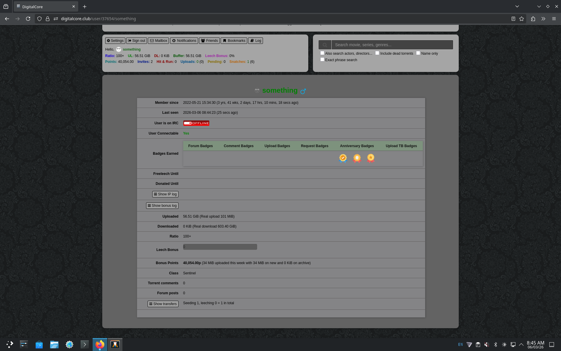Click the Leech Bonus progress bar
561x351 pixels.
click(x=220, y=247)
